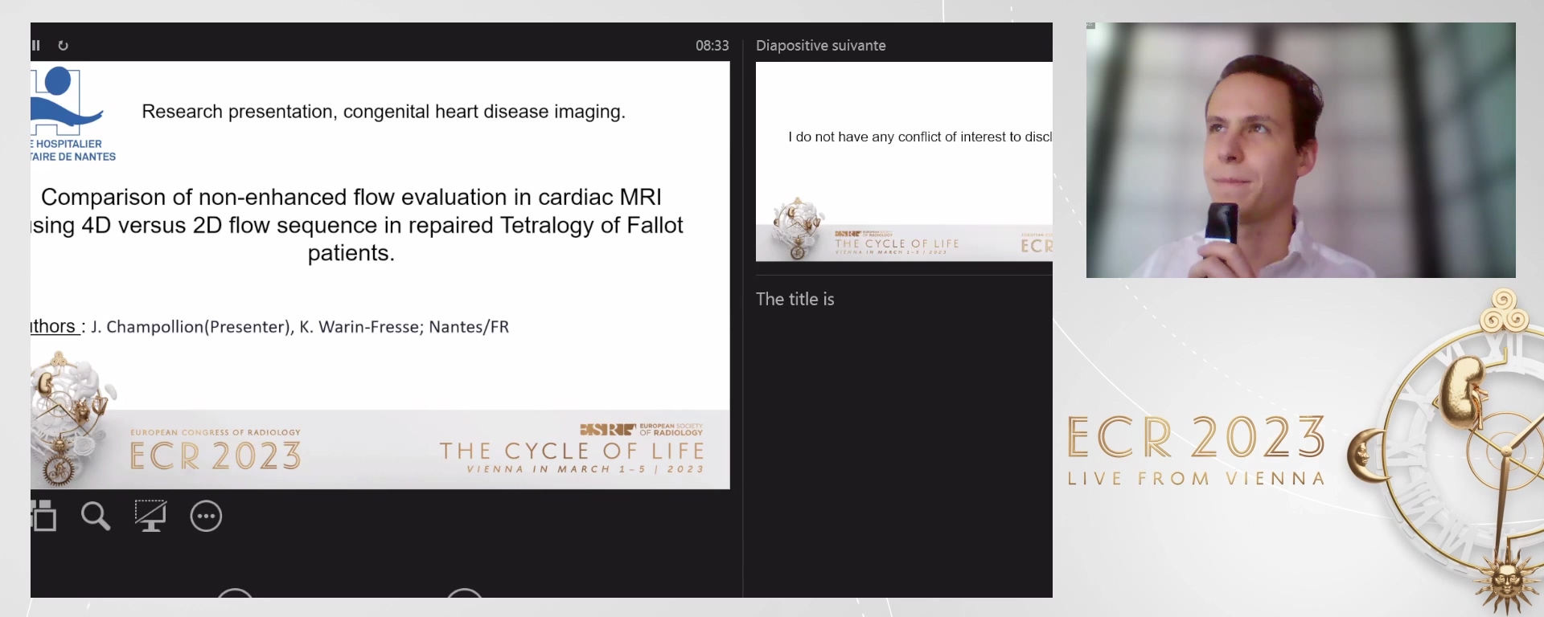
Task: Click the authors line with J. Champollion
Action: pyautogui.click(x=270, y=327)
